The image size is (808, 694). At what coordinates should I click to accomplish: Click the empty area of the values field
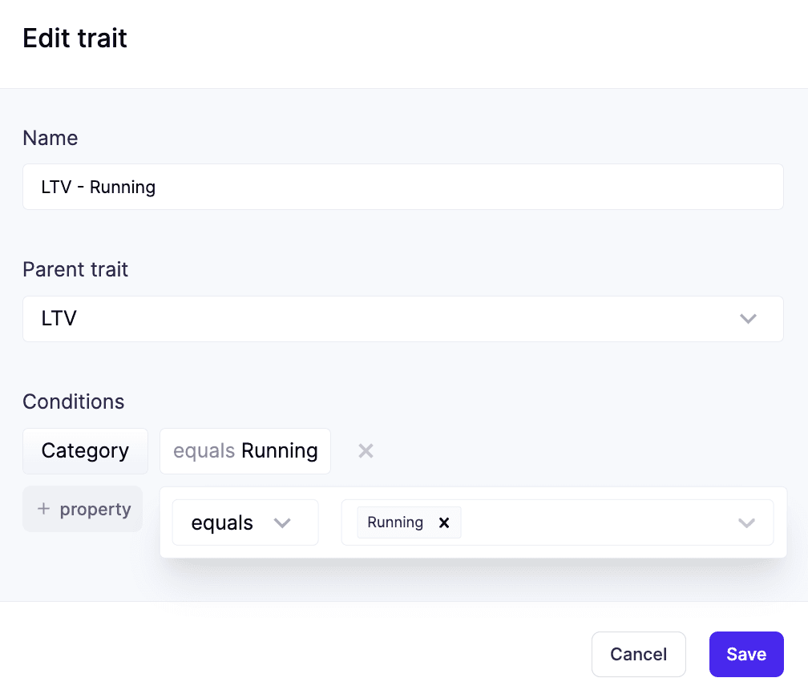[593, 523]
